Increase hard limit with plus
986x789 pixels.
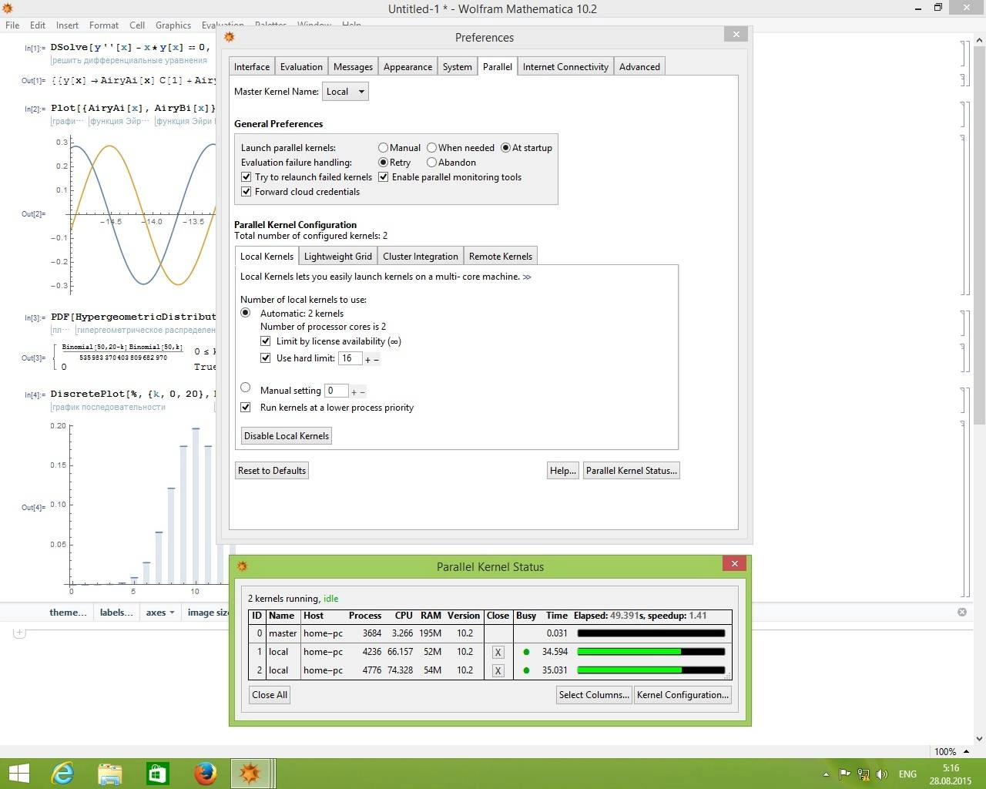[x=367, y=360]
